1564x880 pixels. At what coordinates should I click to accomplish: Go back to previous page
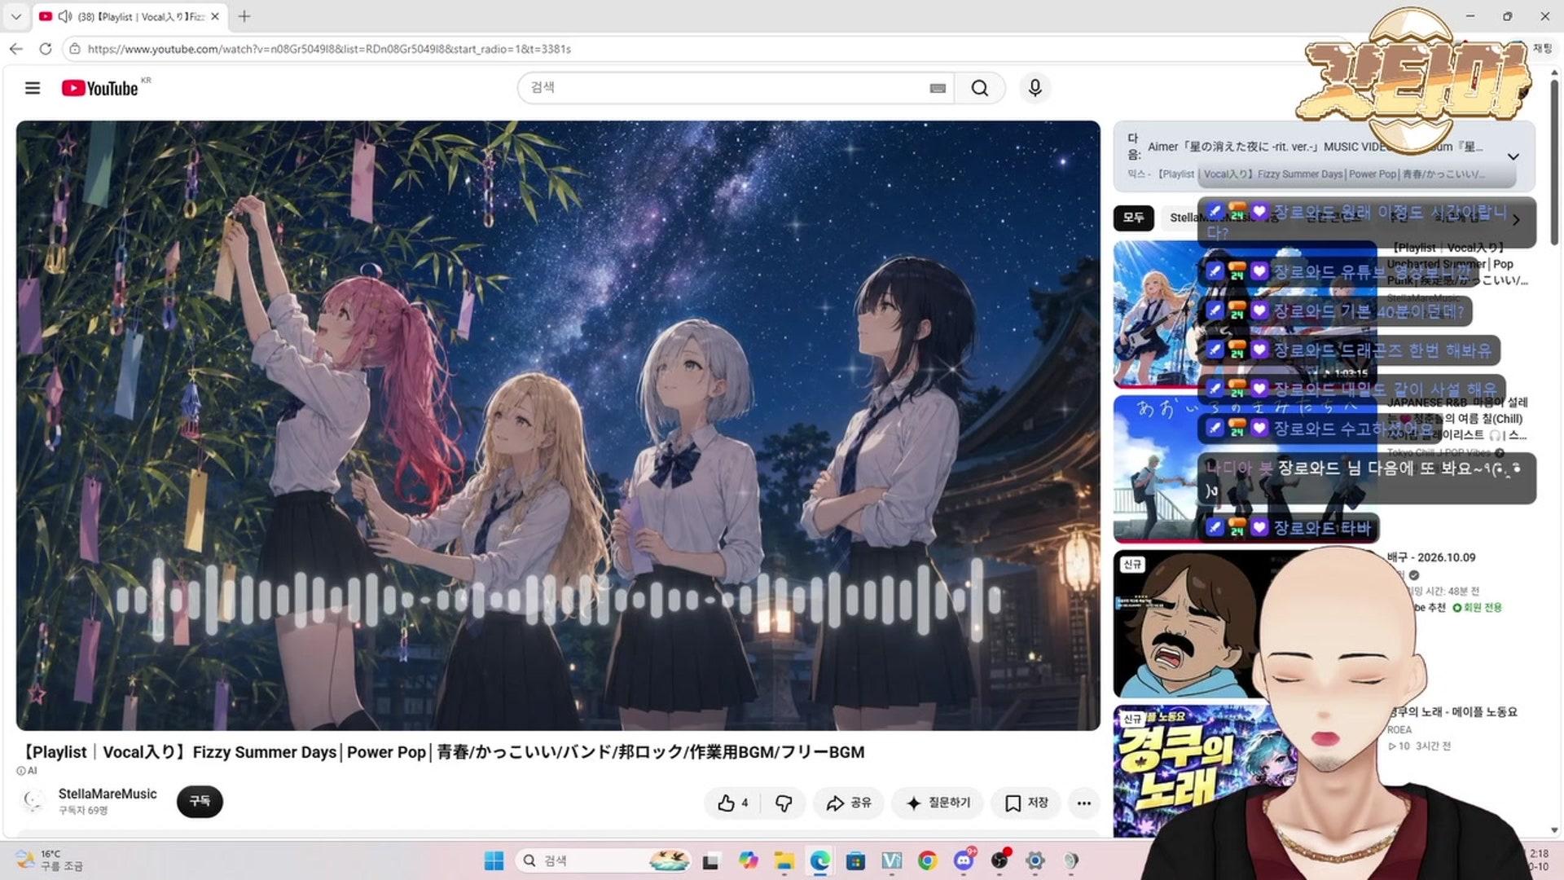coord(16,49)
